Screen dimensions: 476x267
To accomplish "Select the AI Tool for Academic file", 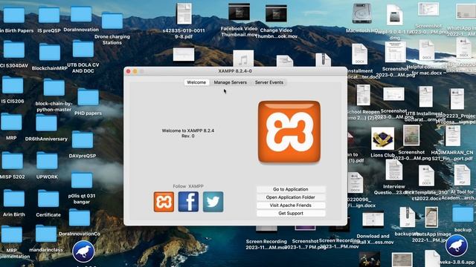I will pyautogui.click(x=462, y=175).
